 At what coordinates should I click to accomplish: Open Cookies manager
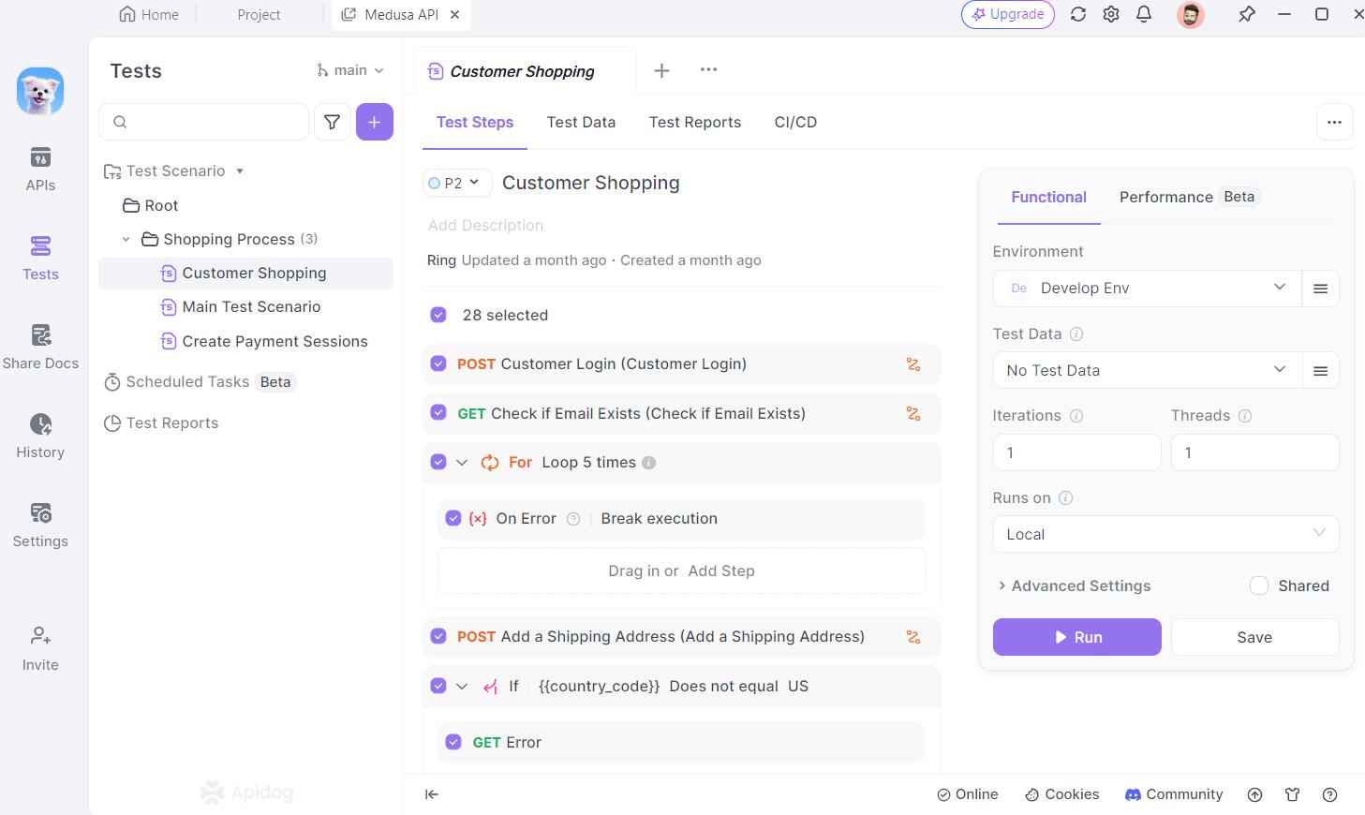1062,794
